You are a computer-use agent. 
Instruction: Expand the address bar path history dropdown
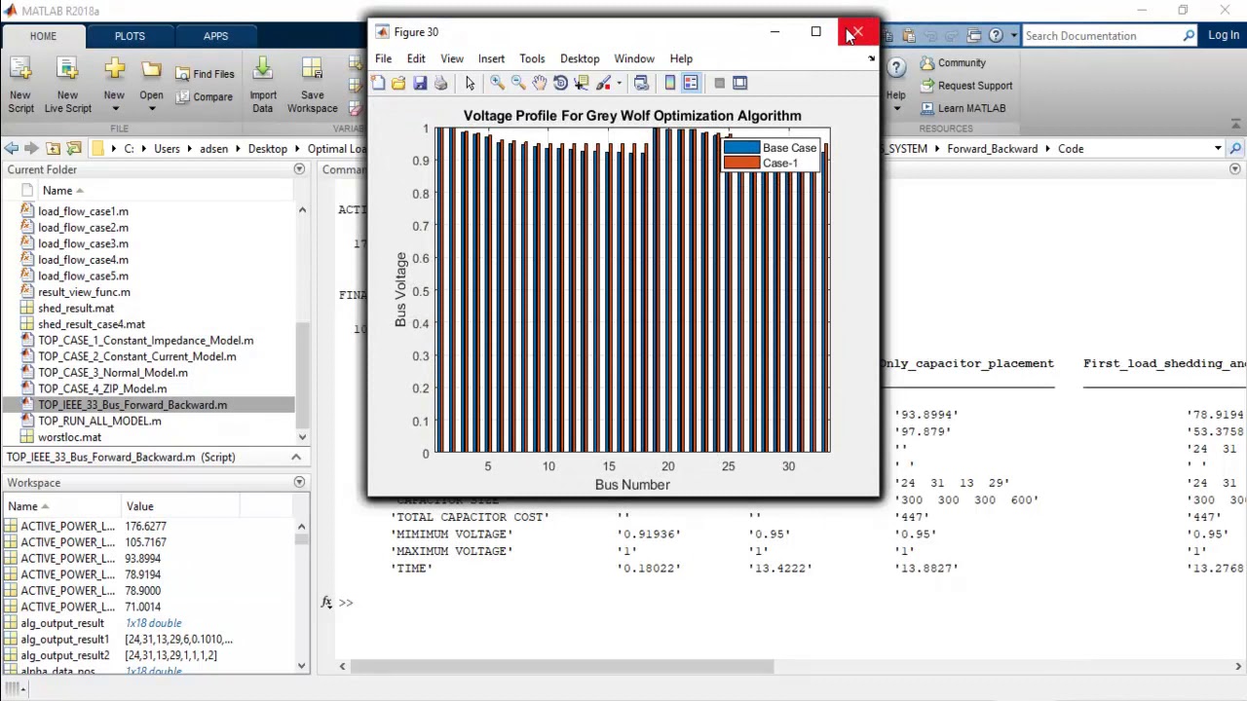1218,149
